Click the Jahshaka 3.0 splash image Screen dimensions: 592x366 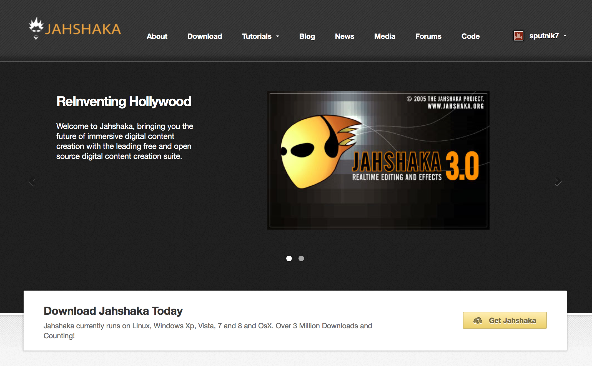[x=378, y=160]
